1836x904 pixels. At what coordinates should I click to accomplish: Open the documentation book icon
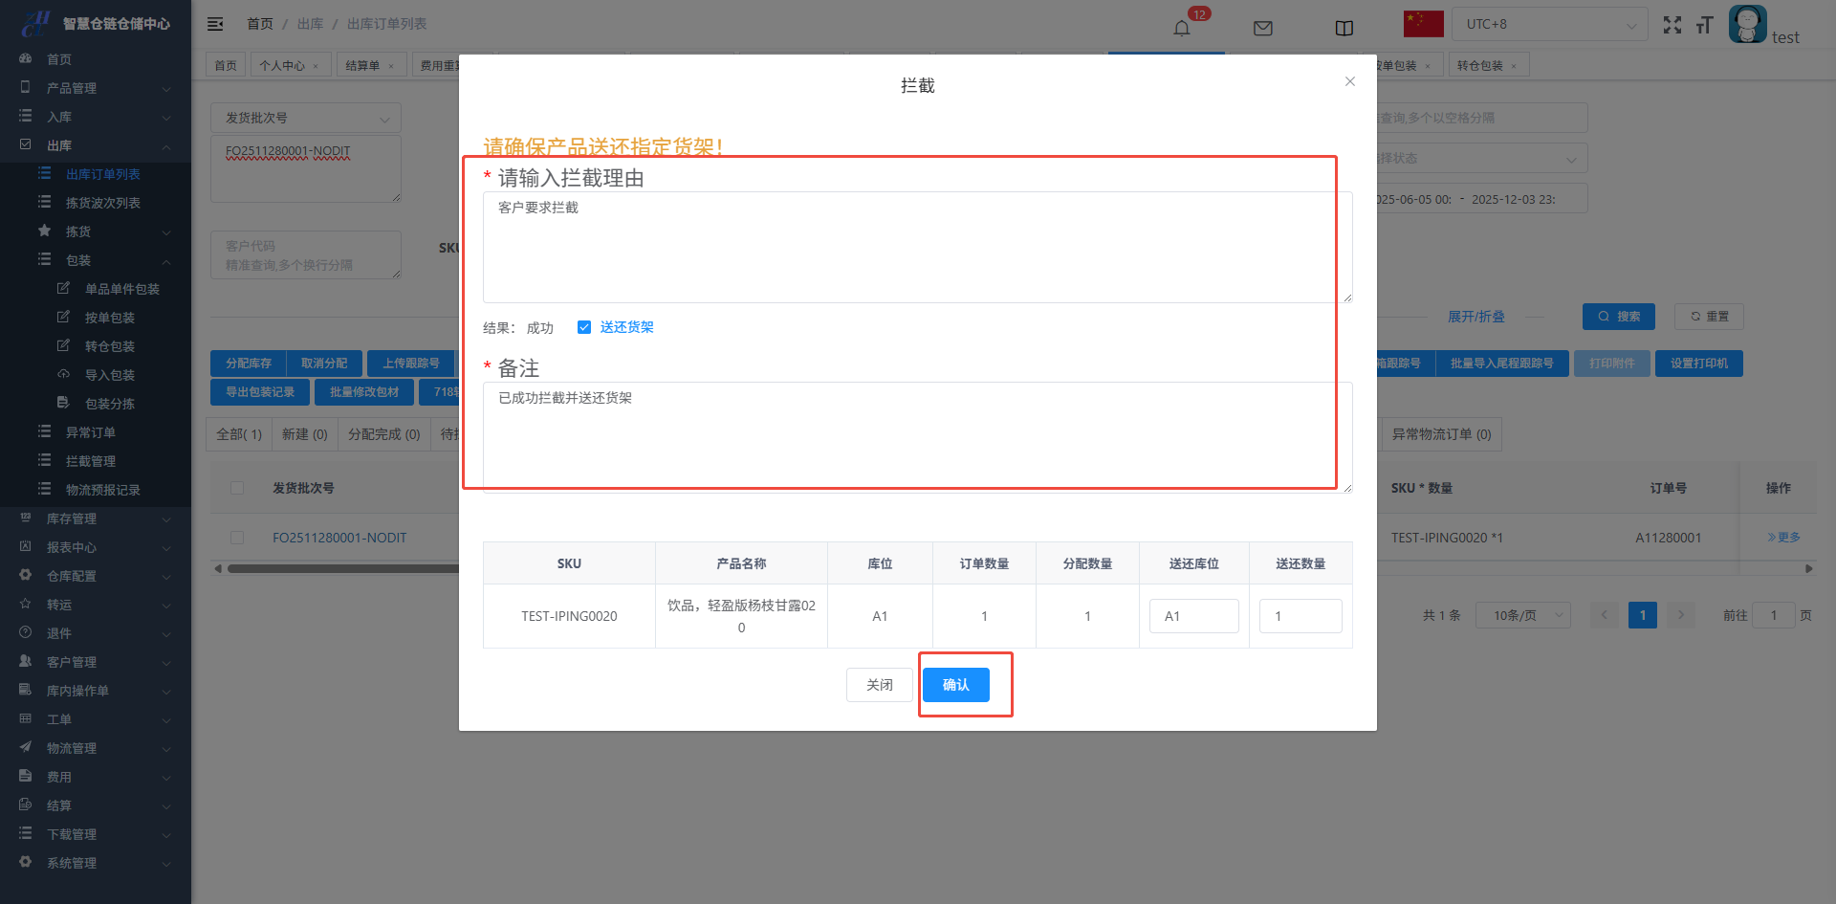coord(1344,28)
